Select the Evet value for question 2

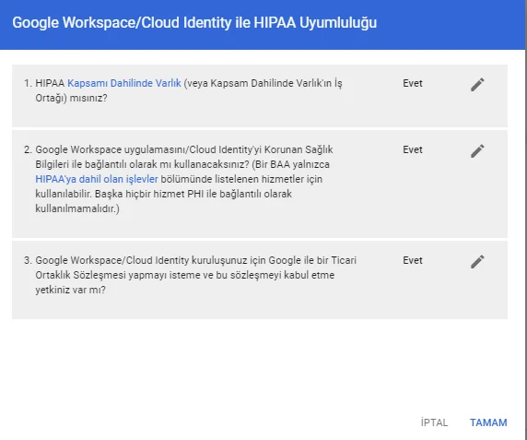click(x=413, y=149)
